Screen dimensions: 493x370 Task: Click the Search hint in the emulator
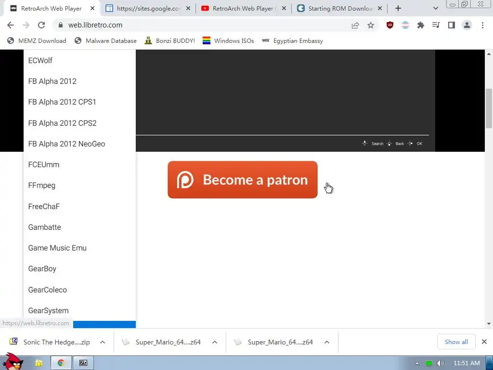pyautogui.click(x=373, y=144)
